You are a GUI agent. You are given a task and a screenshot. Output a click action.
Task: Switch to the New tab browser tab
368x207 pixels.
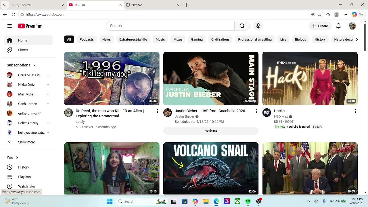click(x=152, y=5)
